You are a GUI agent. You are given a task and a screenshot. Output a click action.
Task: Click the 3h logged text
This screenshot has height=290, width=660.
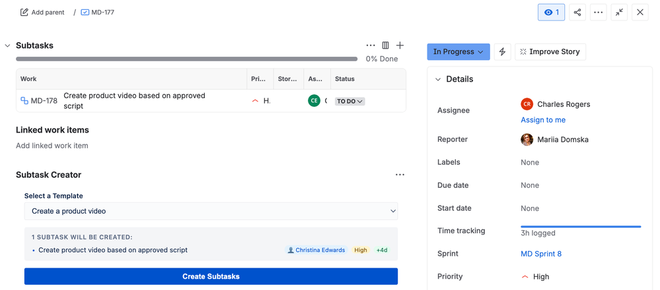click(x=538, y=233)
